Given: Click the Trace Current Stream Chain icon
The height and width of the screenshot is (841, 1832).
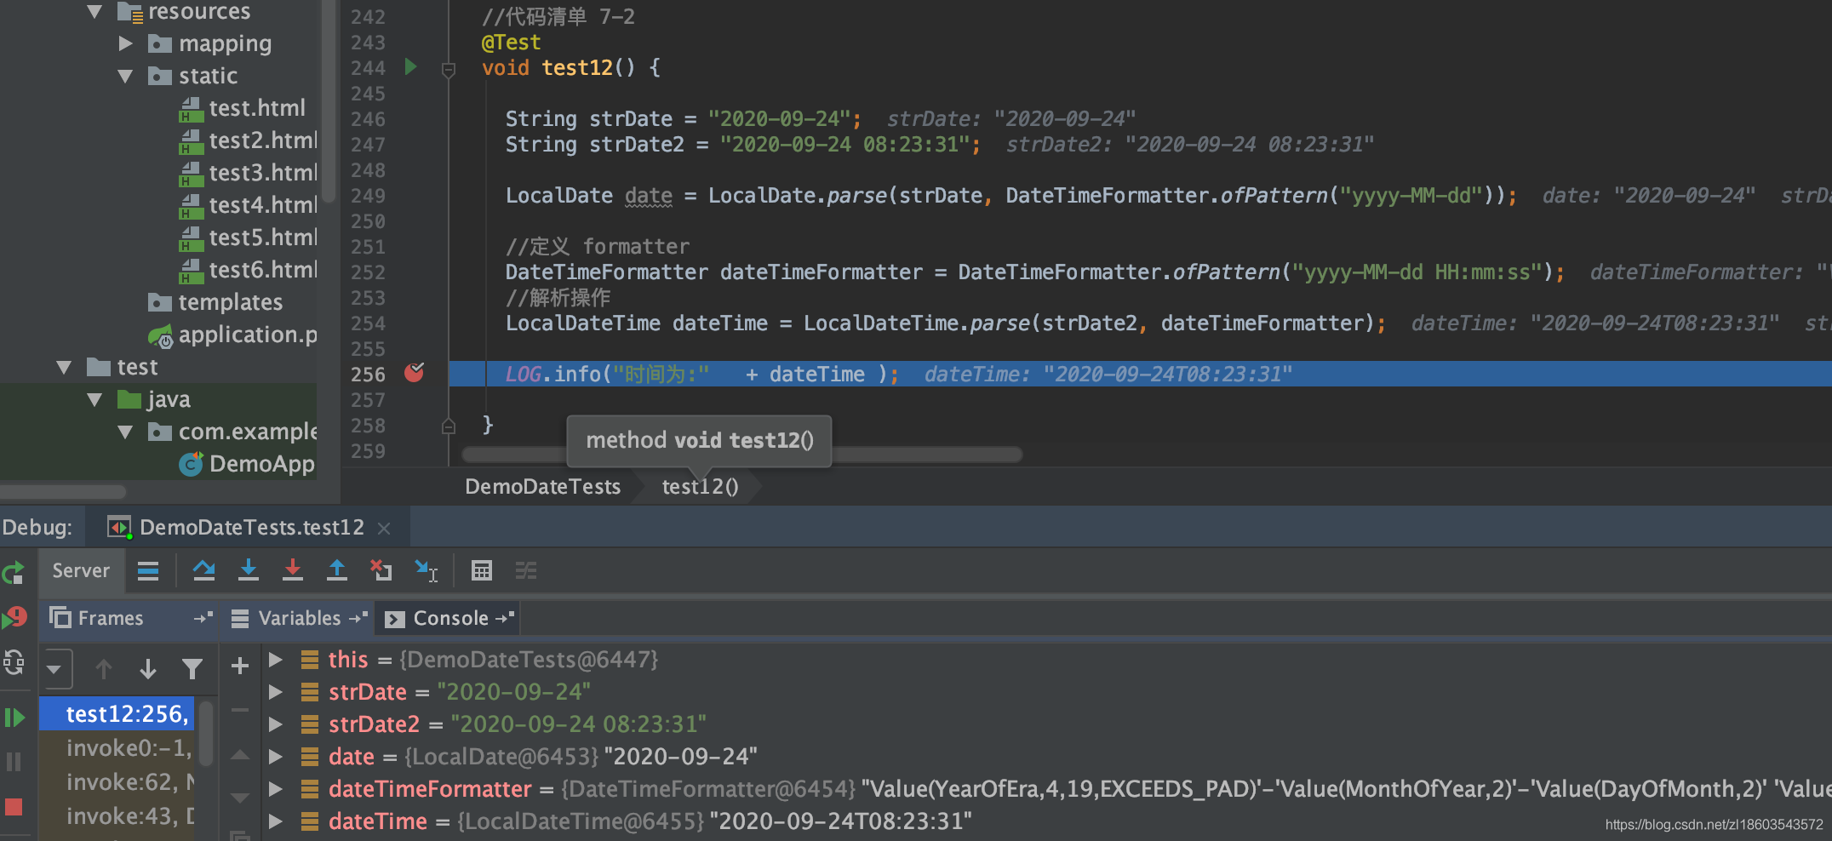Looking at the screenshot, I should tap(526, 570).
